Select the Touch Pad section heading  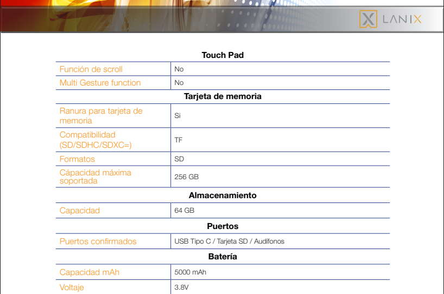pyautogui.click(x=223, y=55)
